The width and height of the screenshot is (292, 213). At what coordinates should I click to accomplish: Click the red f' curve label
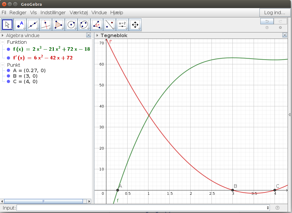click(x=110, y=42)
